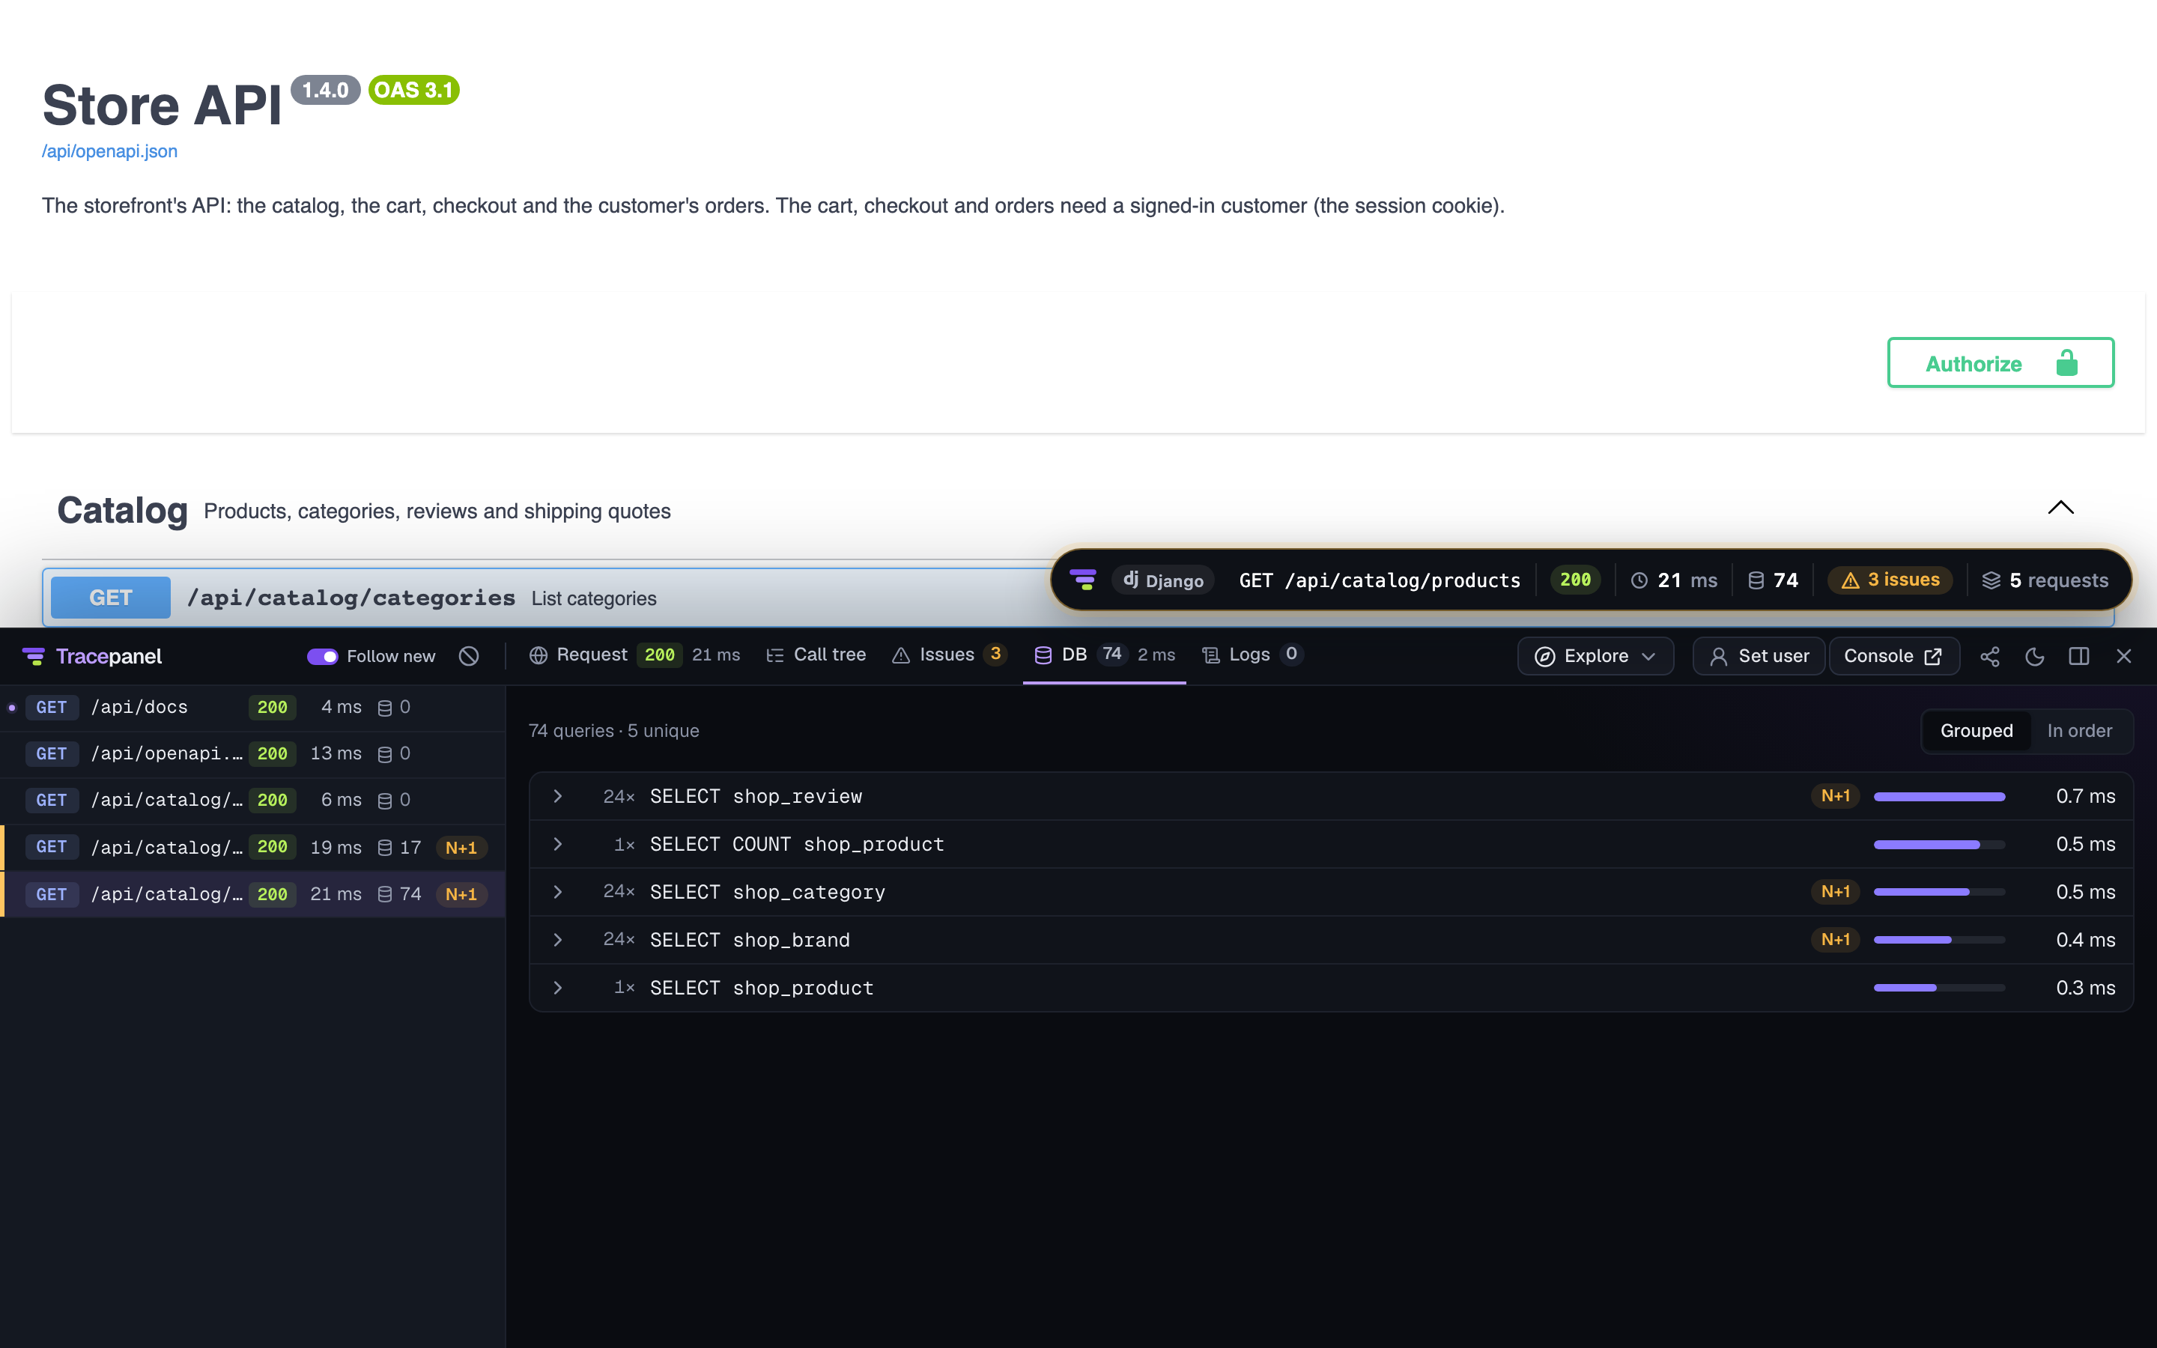Expand the SELECT shop_category query group
Image resolution: width=2157 pixels, height=1348 pixels.
pos(558,891)
